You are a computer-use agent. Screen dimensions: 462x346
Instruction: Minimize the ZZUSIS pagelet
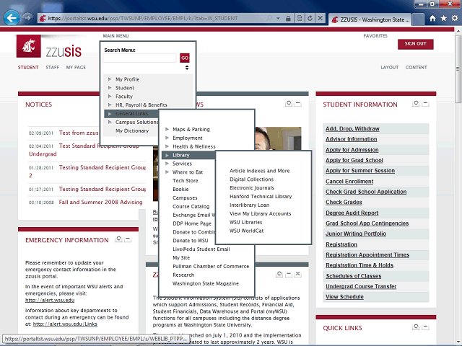click(289, 274)
